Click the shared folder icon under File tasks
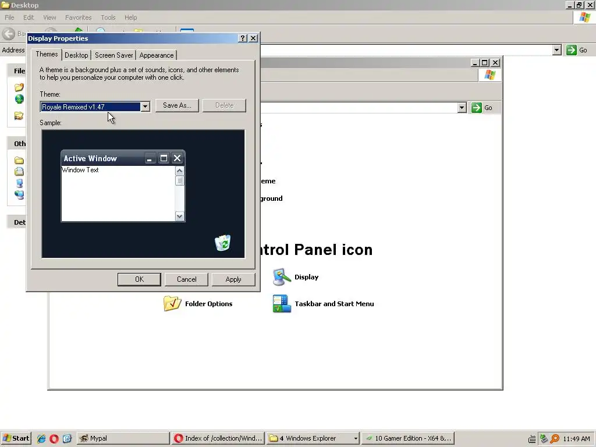The width and height of the screenshot is (596, 447). click(x=19, y=116)
